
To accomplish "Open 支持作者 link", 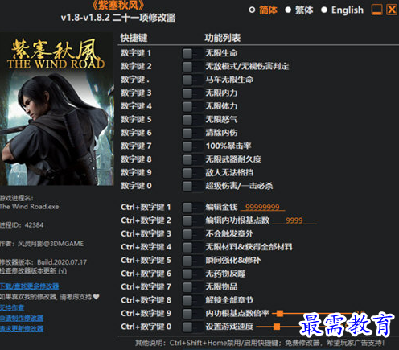I will [12, 307].
